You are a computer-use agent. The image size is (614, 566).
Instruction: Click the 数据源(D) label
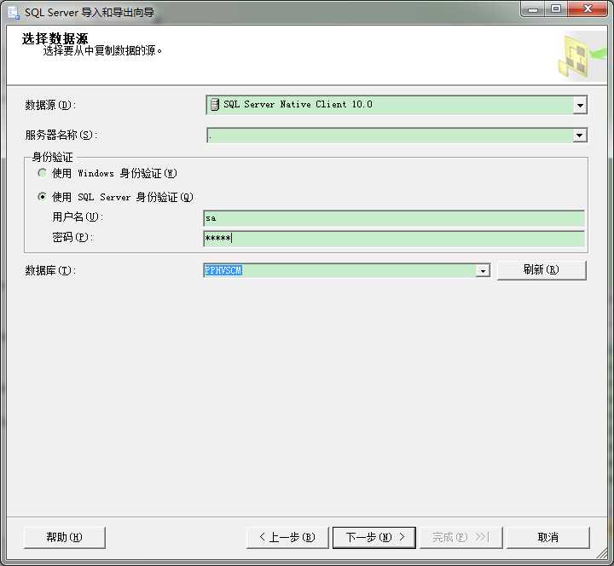50,105
